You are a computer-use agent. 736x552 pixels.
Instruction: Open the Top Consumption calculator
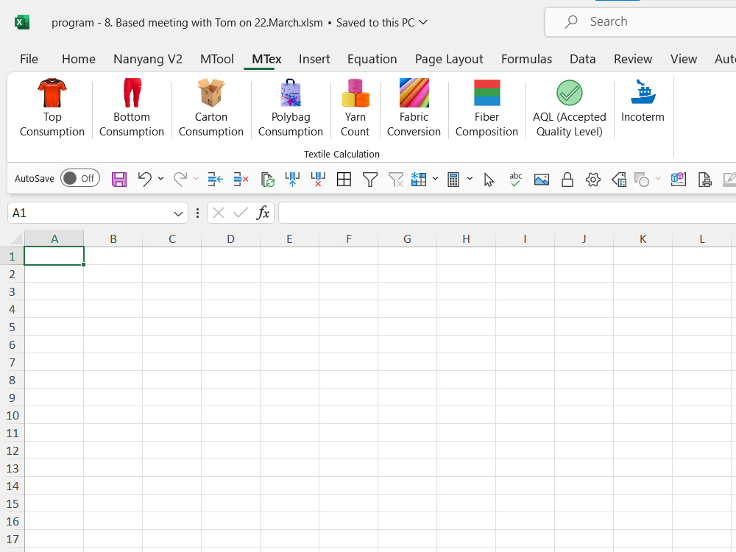coord(52,108)
